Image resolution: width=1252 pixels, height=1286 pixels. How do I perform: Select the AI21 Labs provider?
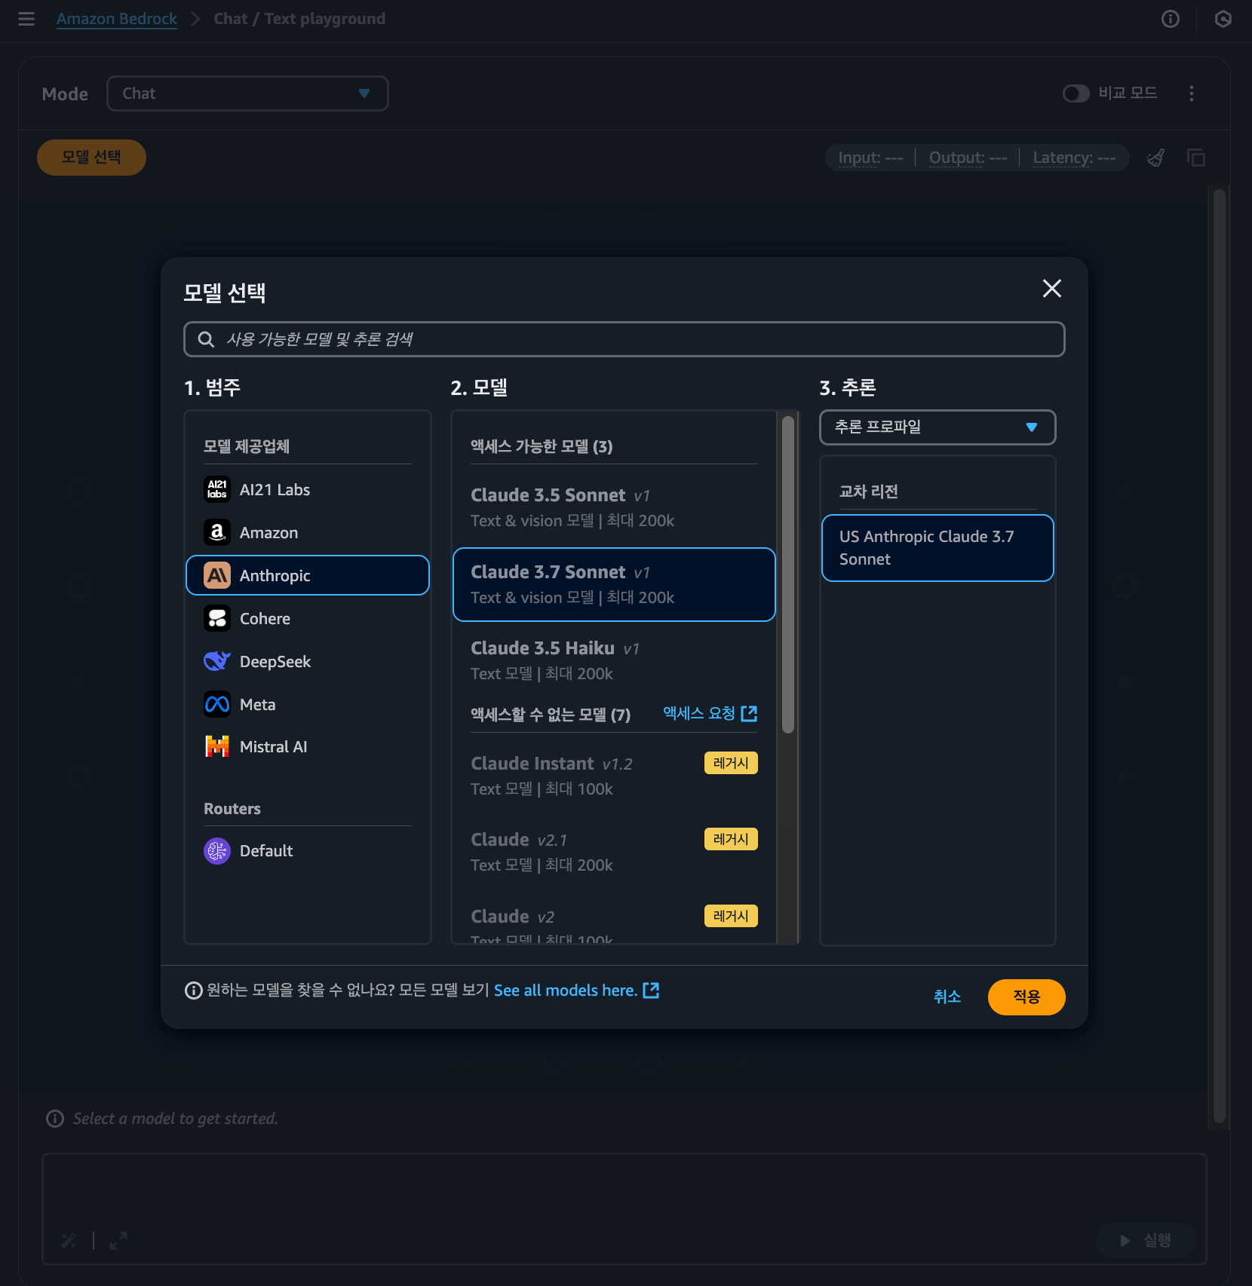(x=308, y=490)
